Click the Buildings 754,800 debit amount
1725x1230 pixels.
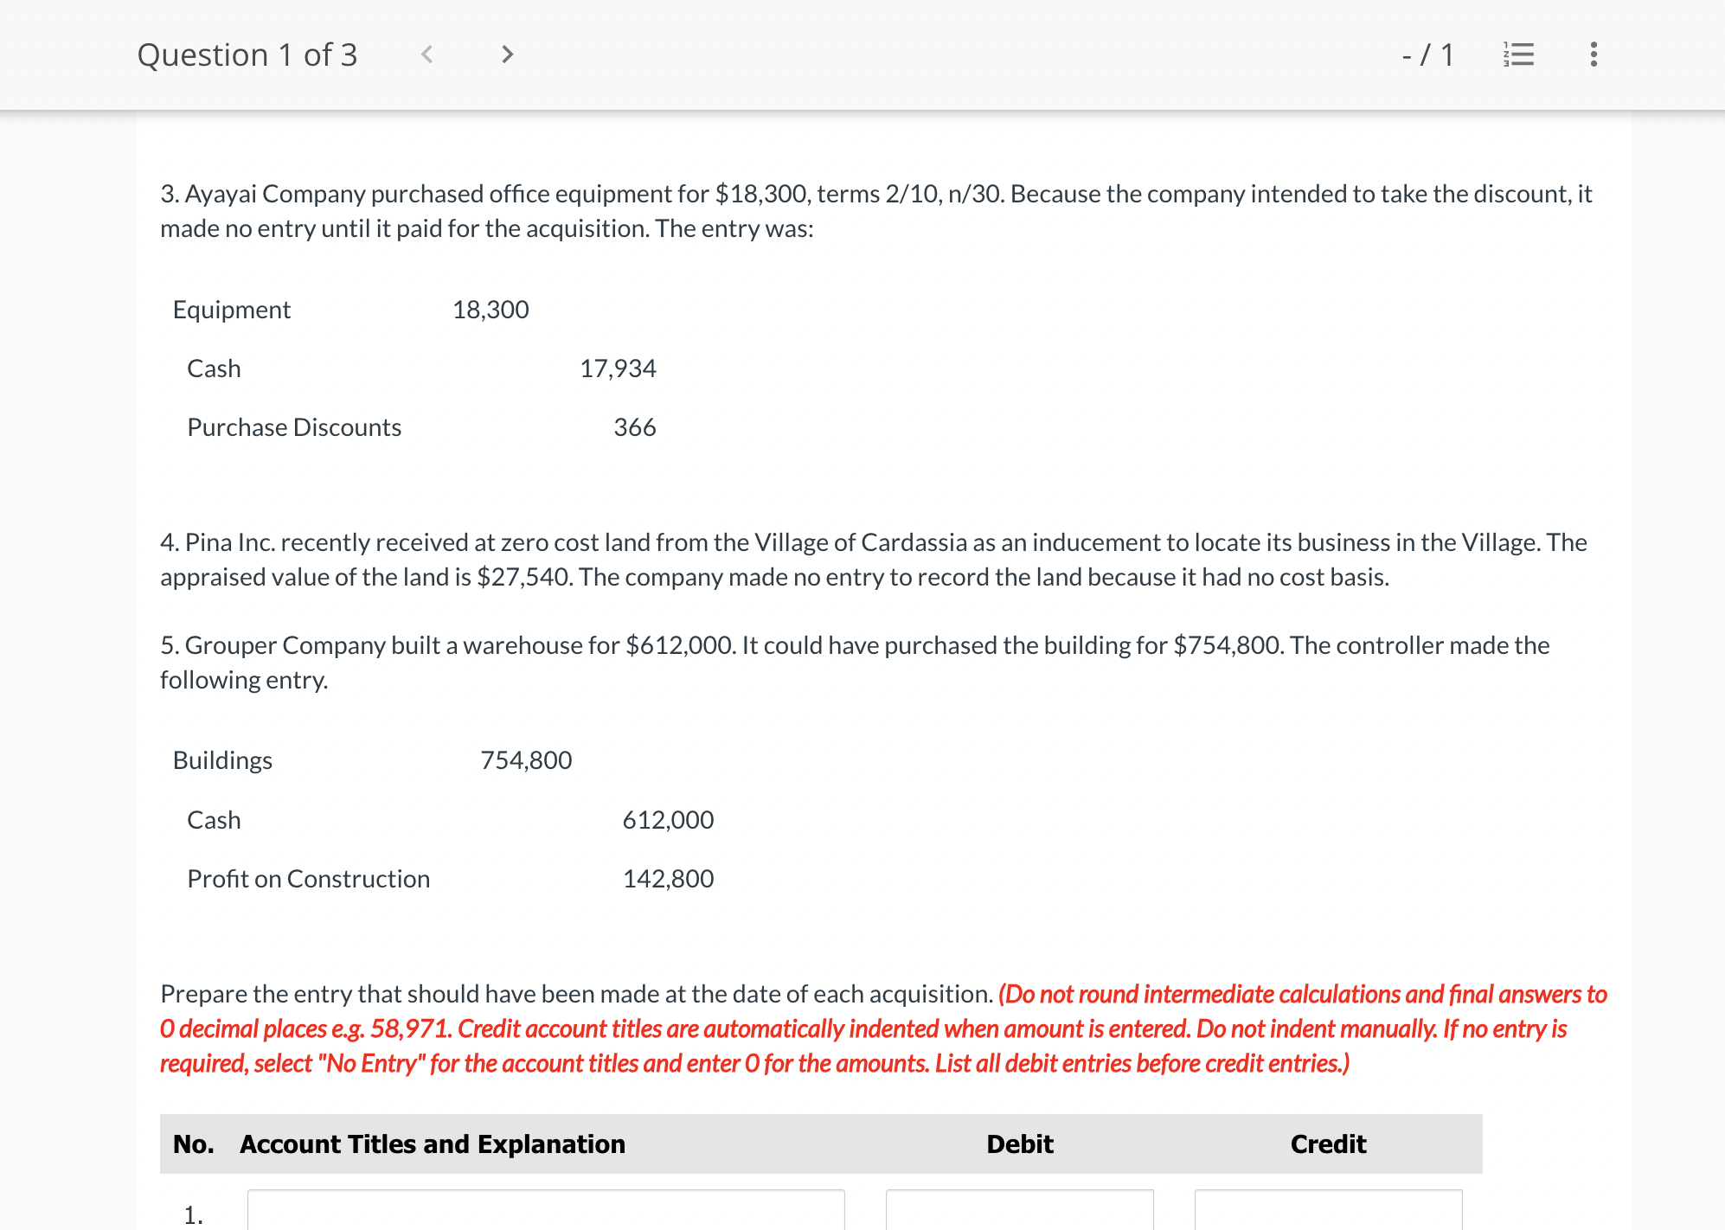click(x=526, y=760)
